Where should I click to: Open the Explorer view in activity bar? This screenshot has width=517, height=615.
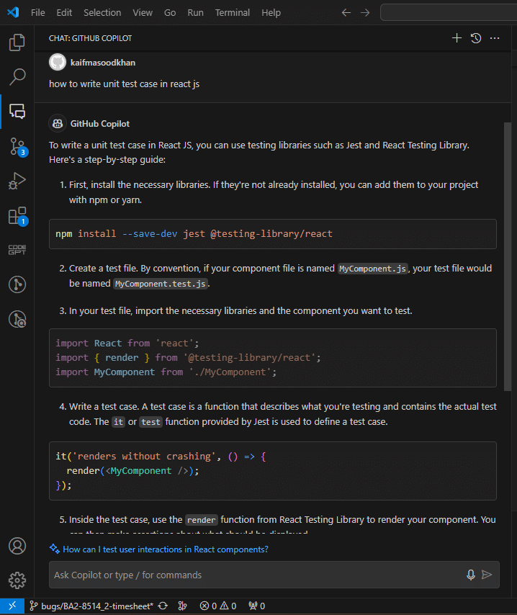(x=17, y=42)
